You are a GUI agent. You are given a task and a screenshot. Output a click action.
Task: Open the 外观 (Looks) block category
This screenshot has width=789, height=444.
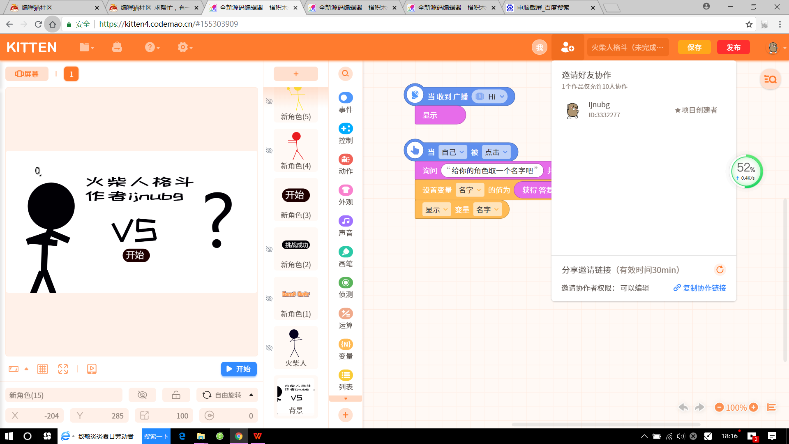(346, 195)
